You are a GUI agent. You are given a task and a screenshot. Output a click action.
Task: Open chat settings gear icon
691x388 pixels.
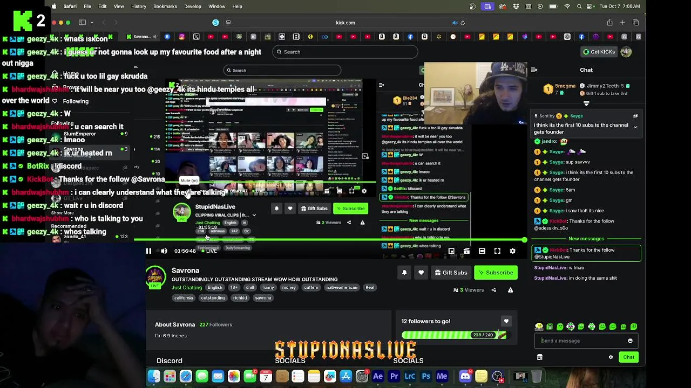click(611, 357)
